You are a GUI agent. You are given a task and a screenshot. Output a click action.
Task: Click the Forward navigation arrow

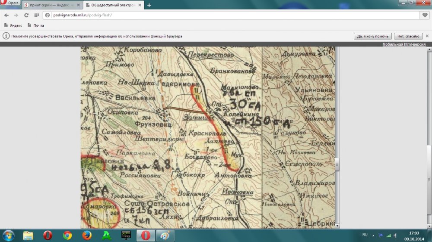(16, 15)
